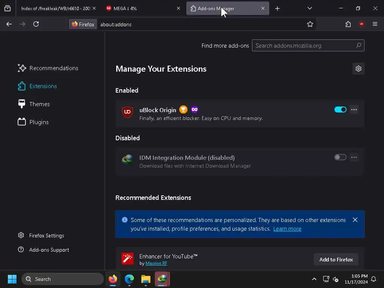Click the uBlock Origin shield logo
This screenshot has width=384, height=288.
tap(127, 112)
